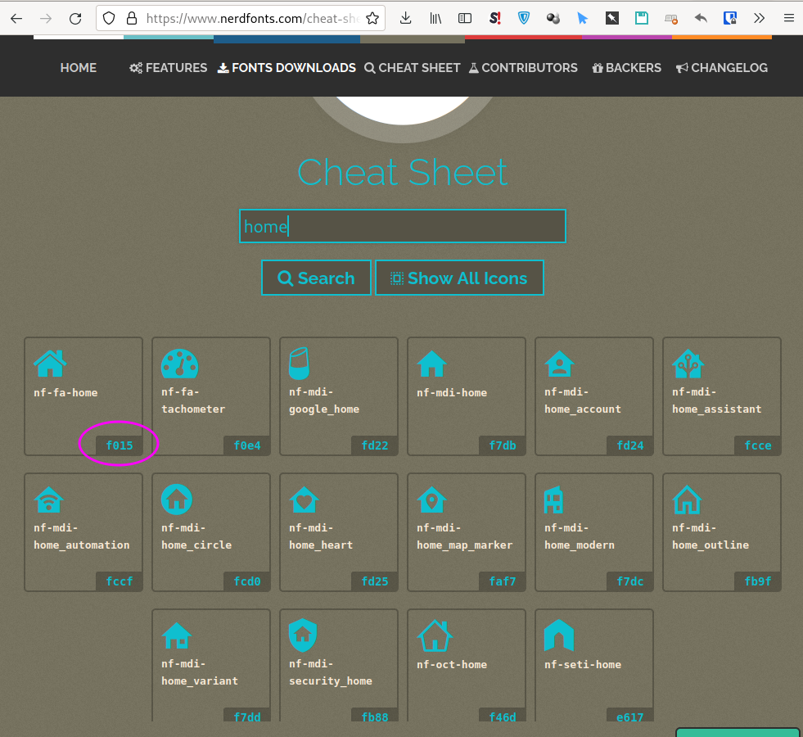The height and width of the screenshot is (737, 803).
Task: Open the browser hamburger menu
Action: tap(788, 17)
